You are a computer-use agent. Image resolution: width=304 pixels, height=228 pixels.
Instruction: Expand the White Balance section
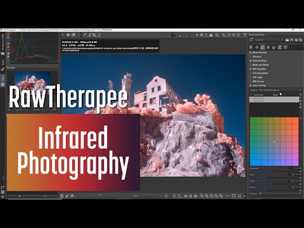[260, 53]
